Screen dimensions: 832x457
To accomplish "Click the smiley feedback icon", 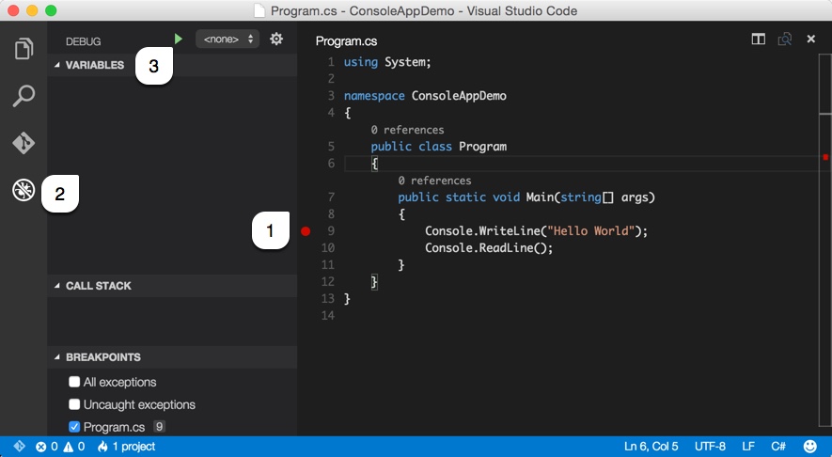I will pos(810,447).
